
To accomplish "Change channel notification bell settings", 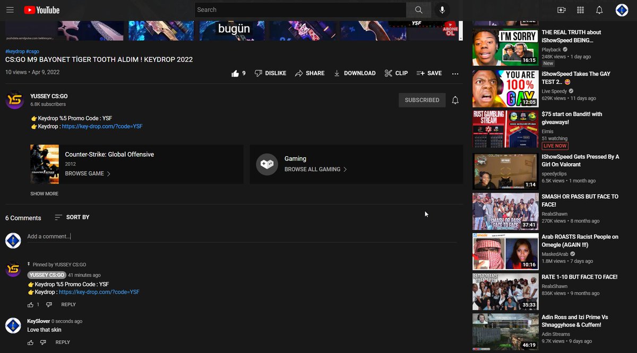I will pyautogui.click(x=455, y=100).
